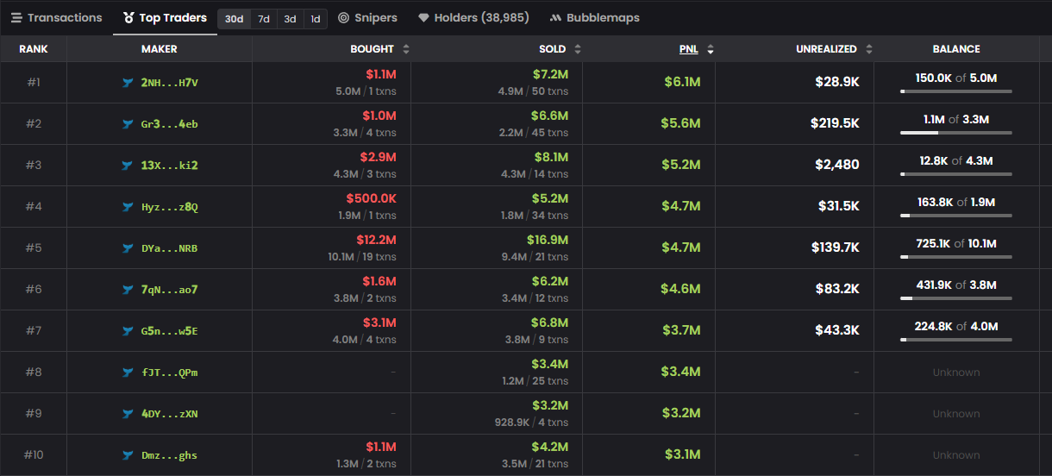The image size is (1052, 476).
Task: Click the Top Traders medal icon
Action: [x=128, y=17]
